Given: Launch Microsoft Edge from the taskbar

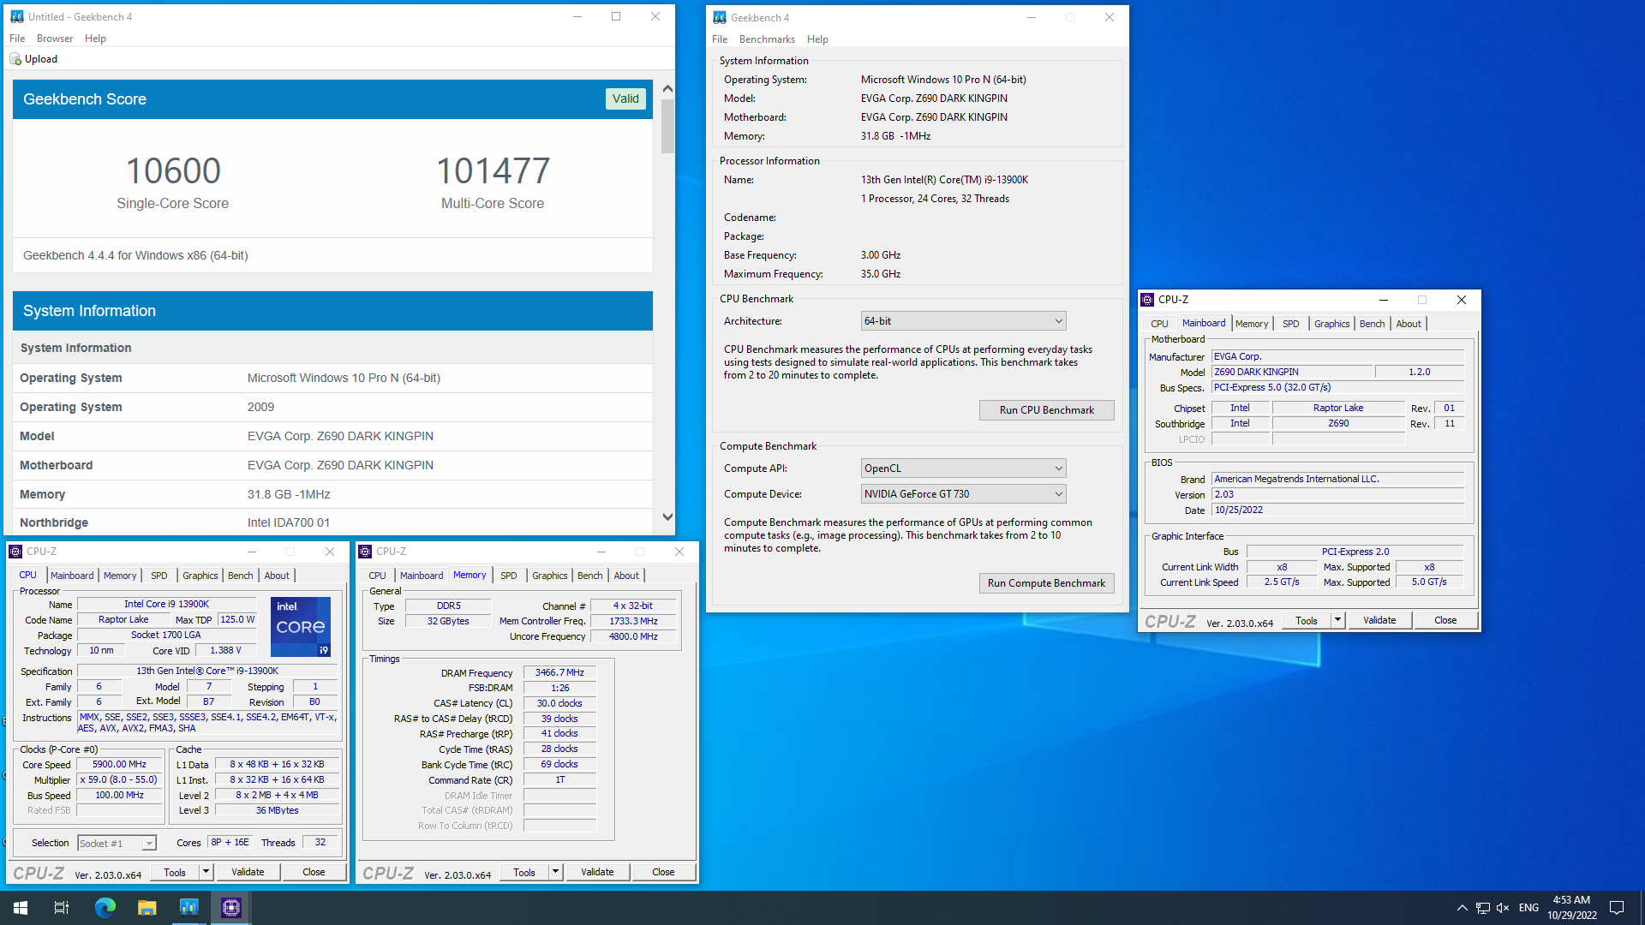Looking at the screenshot, I should (x=105, y=908).
